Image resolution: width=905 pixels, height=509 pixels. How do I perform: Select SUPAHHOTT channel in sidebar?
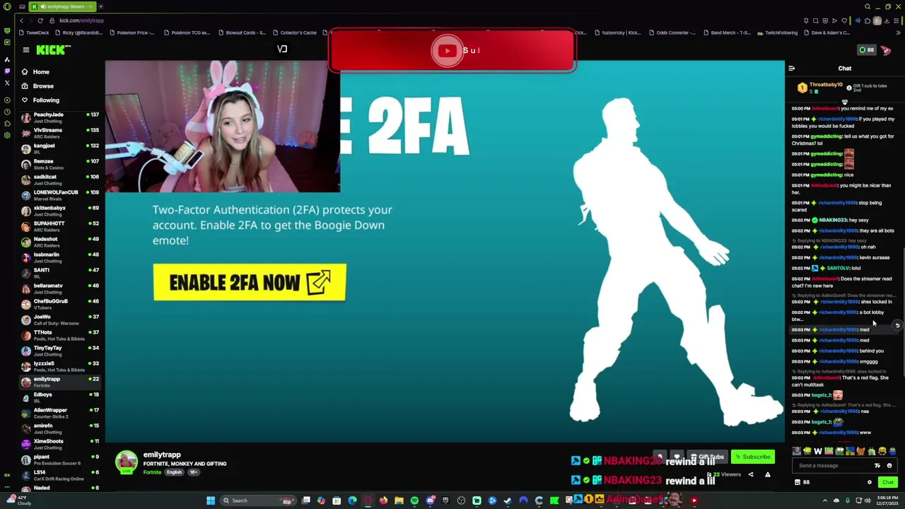click(x=60, y=226)
